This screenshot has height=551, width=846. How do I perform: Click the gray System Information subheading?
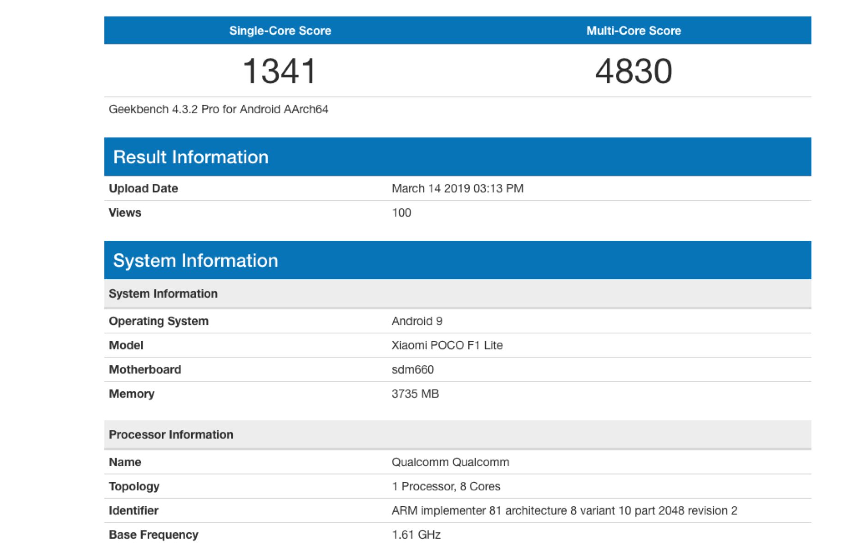163,294
